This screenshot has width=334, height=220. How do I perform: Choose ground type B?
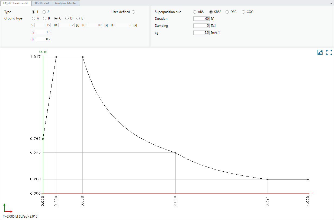point(45,18)
